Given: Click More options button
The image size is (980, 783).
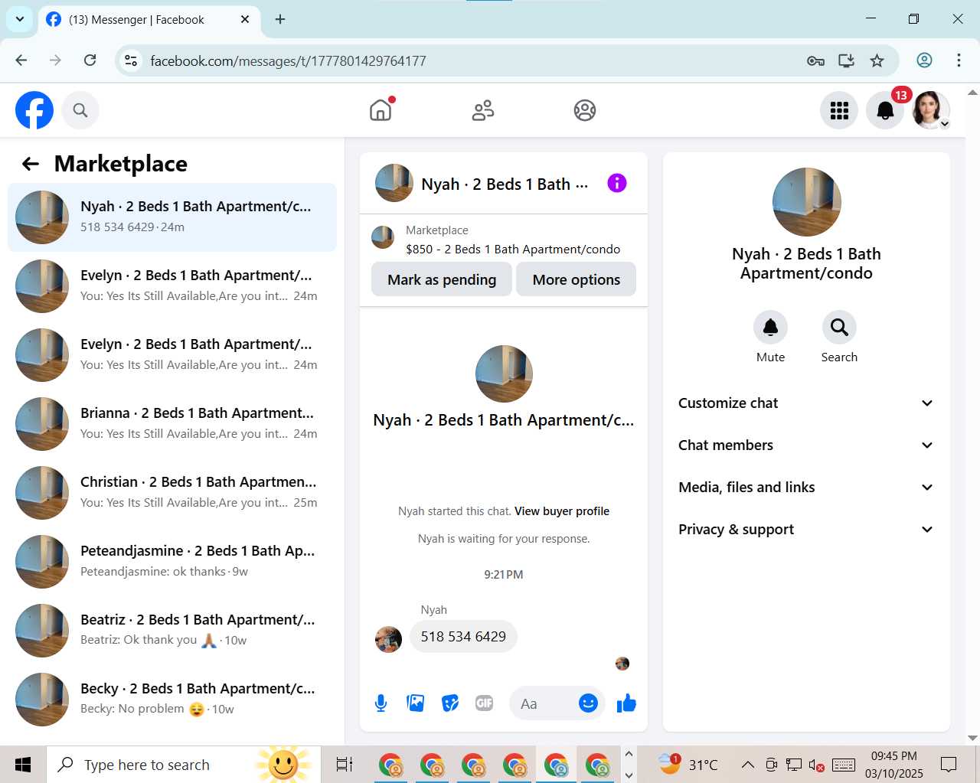Looking at the screenshot, I should pyautogui.click(x=577, y=279).
